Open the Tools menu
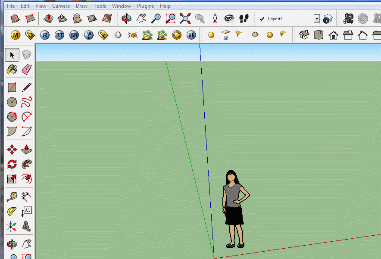This screenshot has height=259, width=381. tap(100, 6)
